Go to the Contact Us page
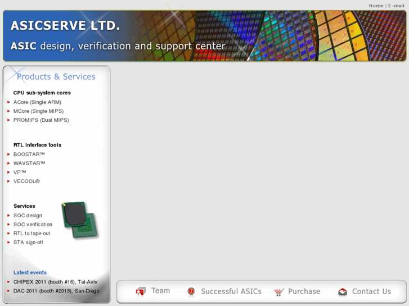 371,291
